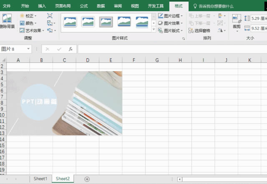The height and width of the screenshot is (184, 267).
Task: Click the 'Tell me what you want' search box
Action: pos(216,6)
